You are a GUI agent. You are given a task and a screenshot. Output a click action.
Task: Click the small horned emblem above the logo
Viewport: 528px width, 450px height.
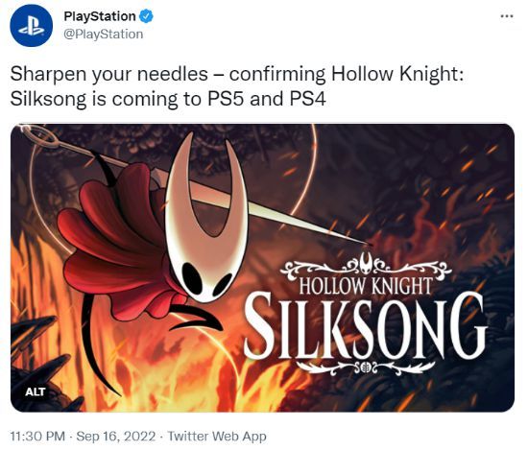click(367, 262)
